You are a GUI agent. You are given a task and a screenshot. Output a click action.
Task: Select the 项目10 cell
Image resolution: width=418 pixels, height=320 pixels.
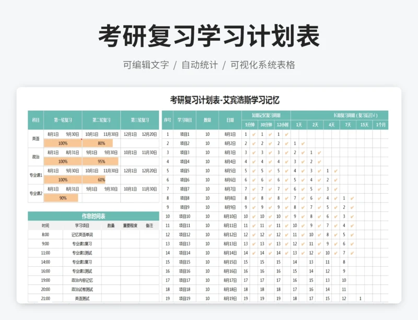coord(184,216)
